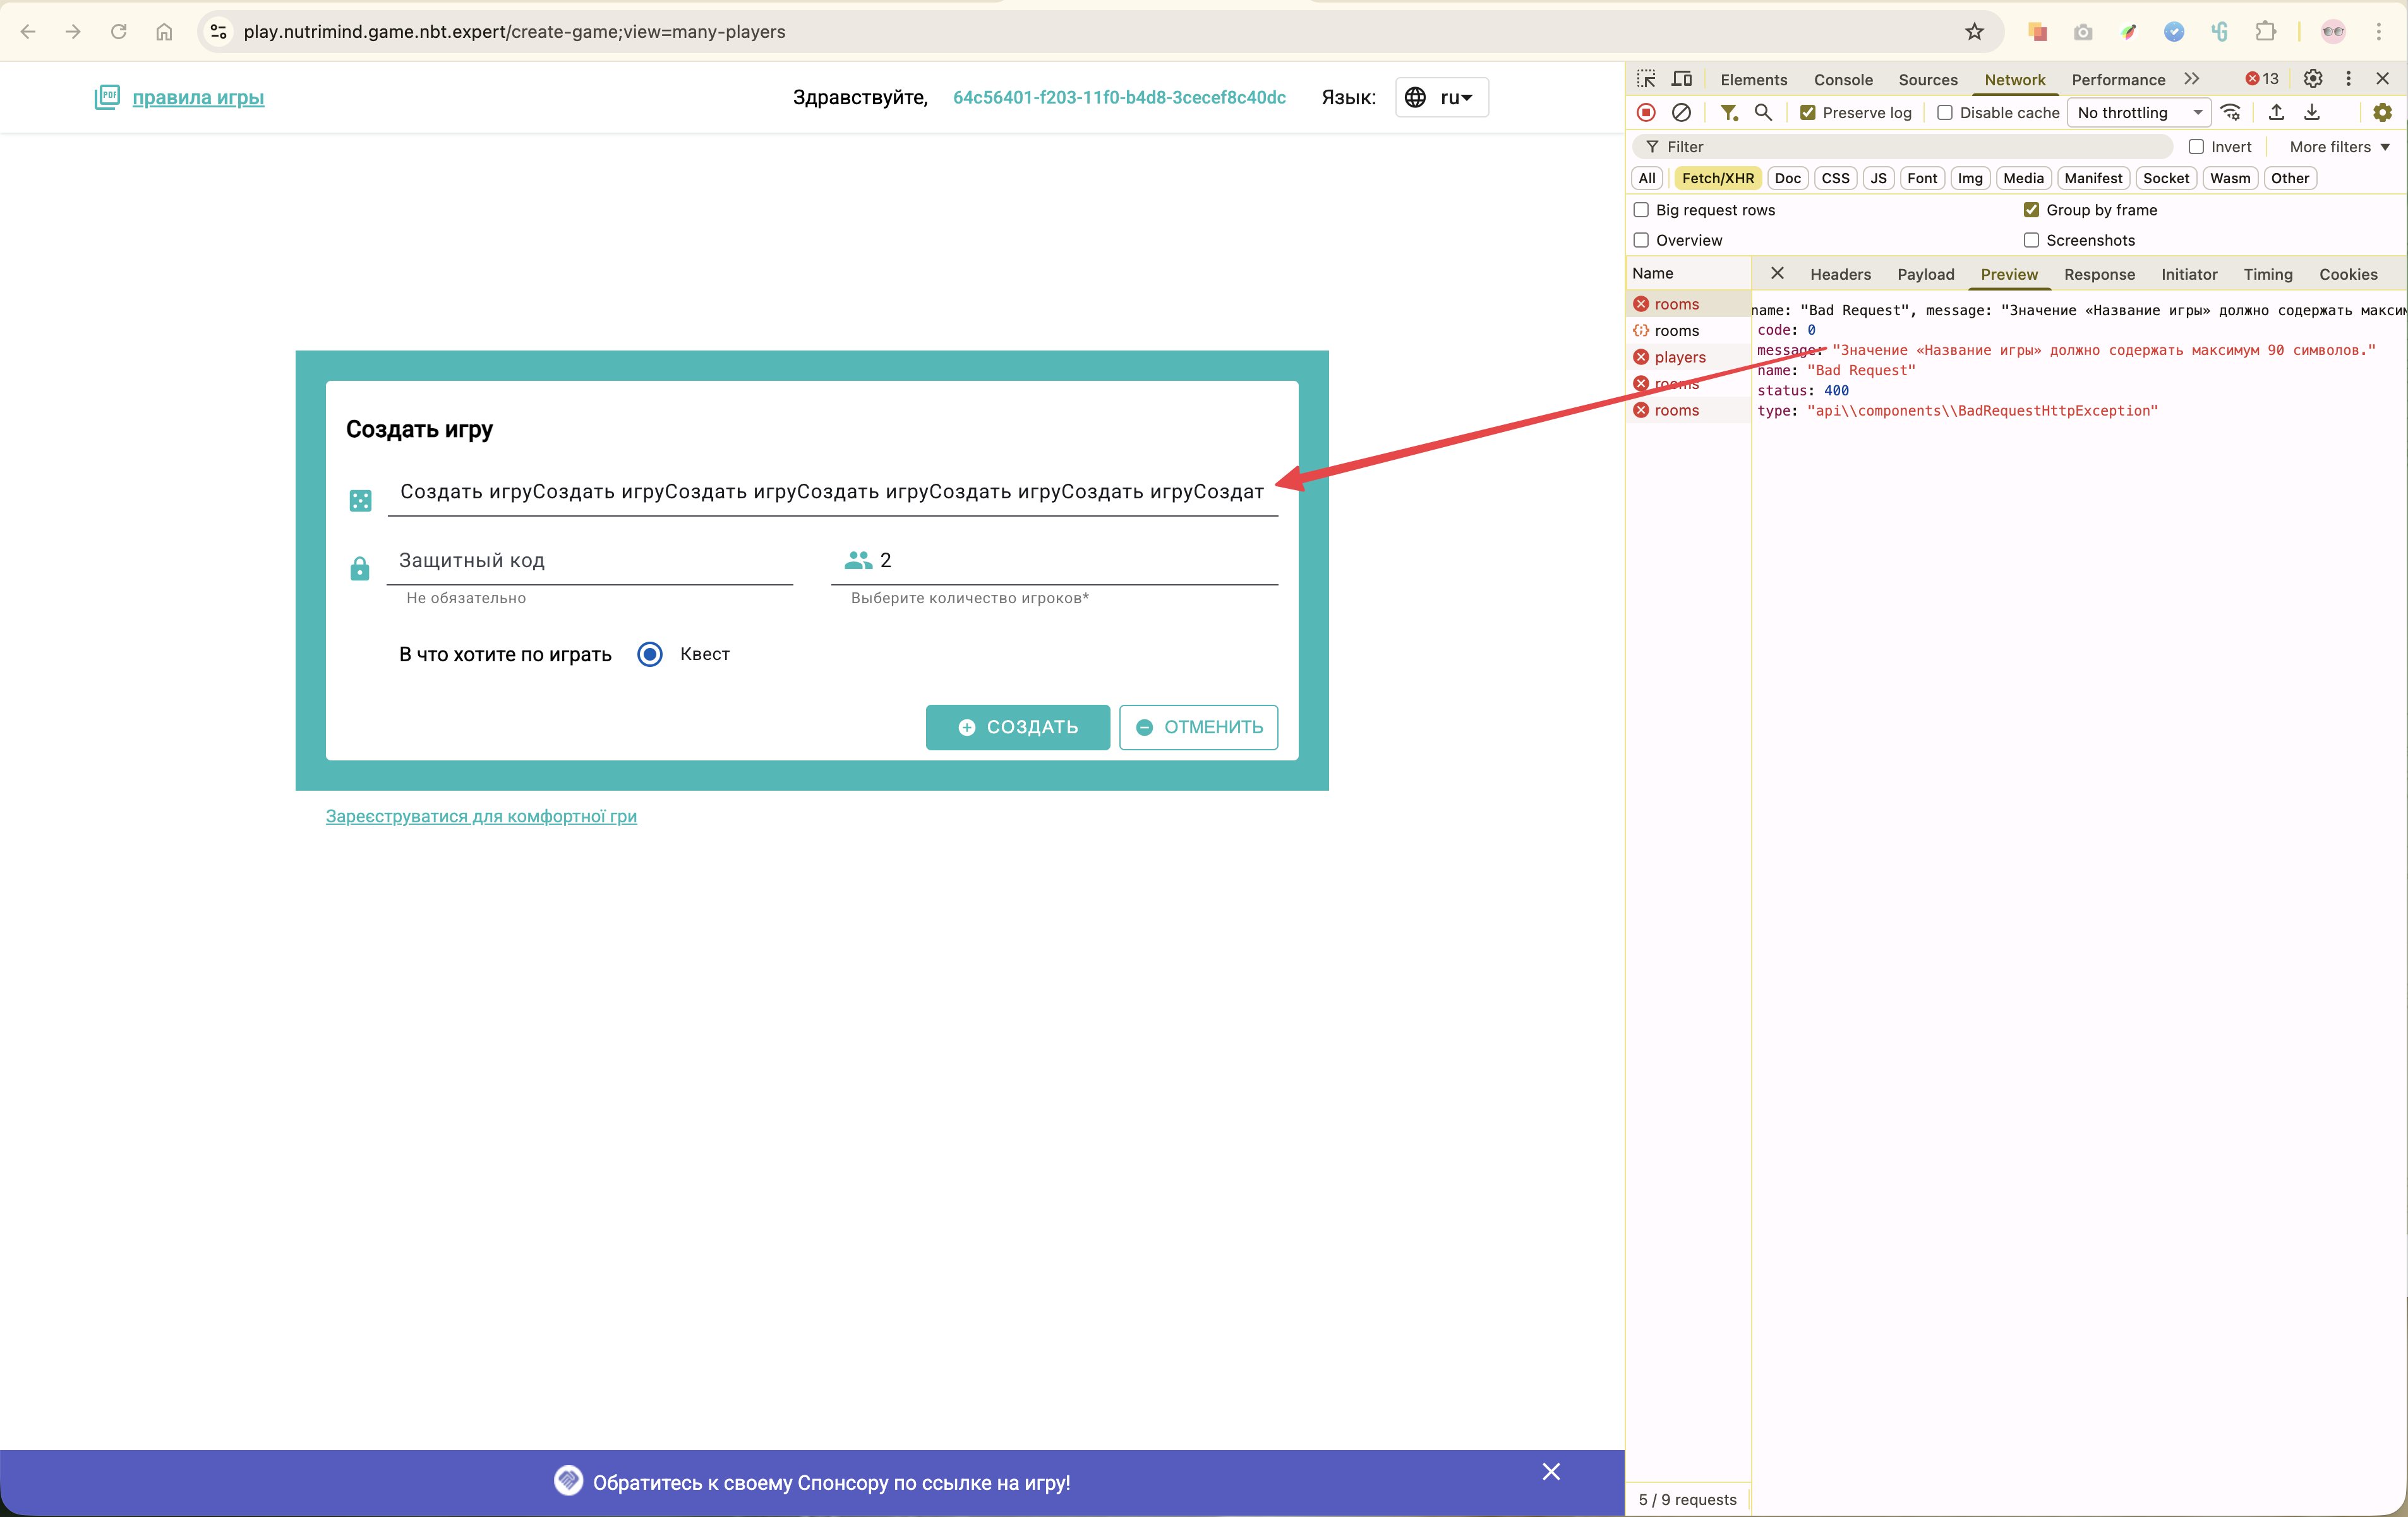Switch to the Response tab
2408x1517 pixels.
click(x=2099, y=274)
